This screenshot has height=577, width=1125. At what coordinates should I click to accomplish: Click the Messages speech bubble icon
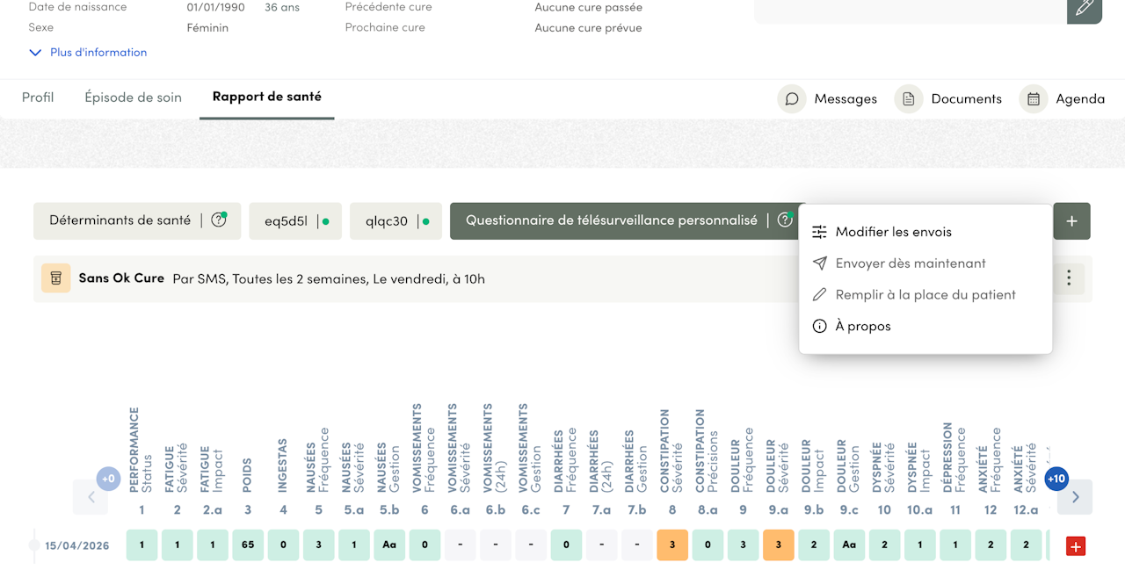pyautogui.click(x=792, y=98)
